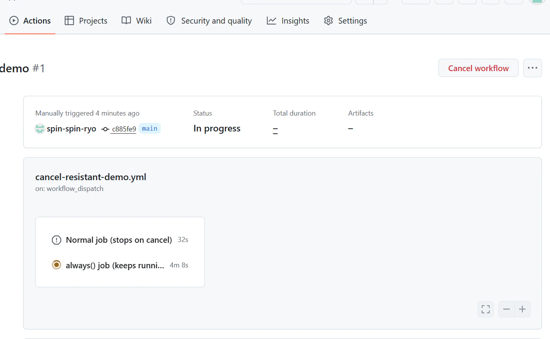The image size is (550, 339).
Task: Select the main branch label
Action: [x=150, y=128]
